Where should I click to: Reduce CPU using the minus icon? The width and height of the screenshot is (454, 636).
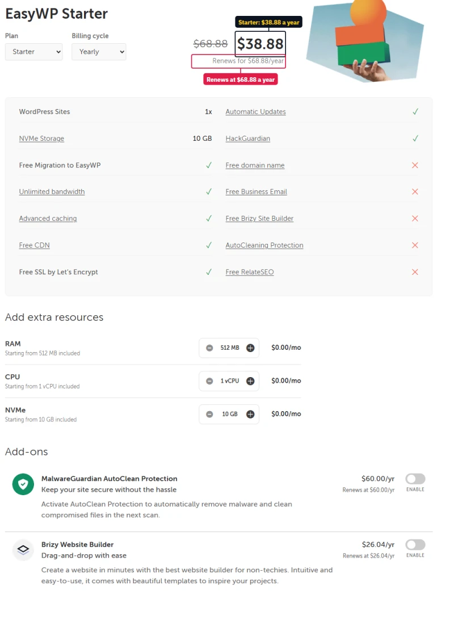[x=209, y=381]
